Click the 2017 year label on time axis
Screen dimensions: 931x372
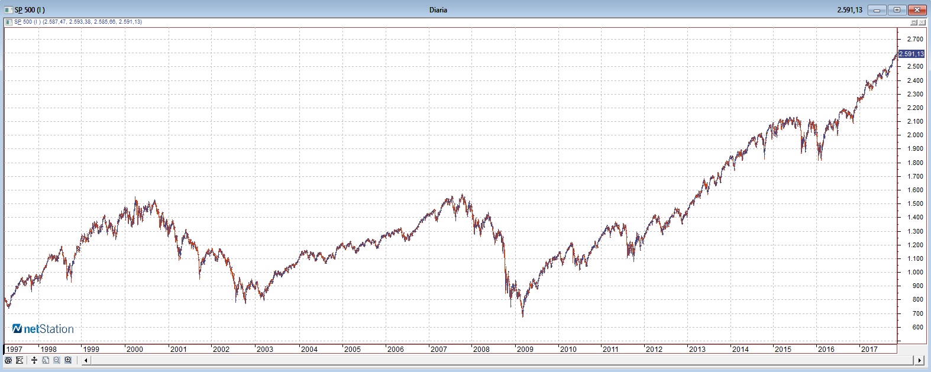tap(869, 349)
